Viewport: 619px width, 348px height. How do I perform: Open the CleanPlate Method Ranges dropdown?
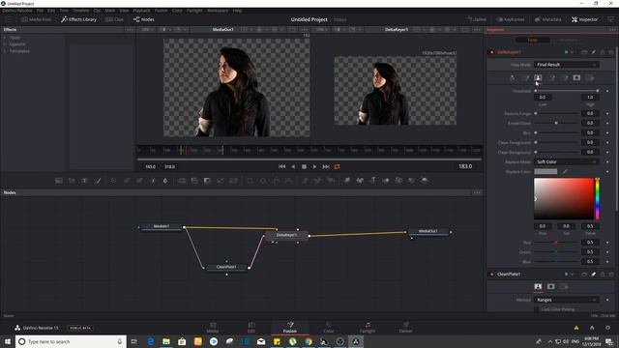566,300
